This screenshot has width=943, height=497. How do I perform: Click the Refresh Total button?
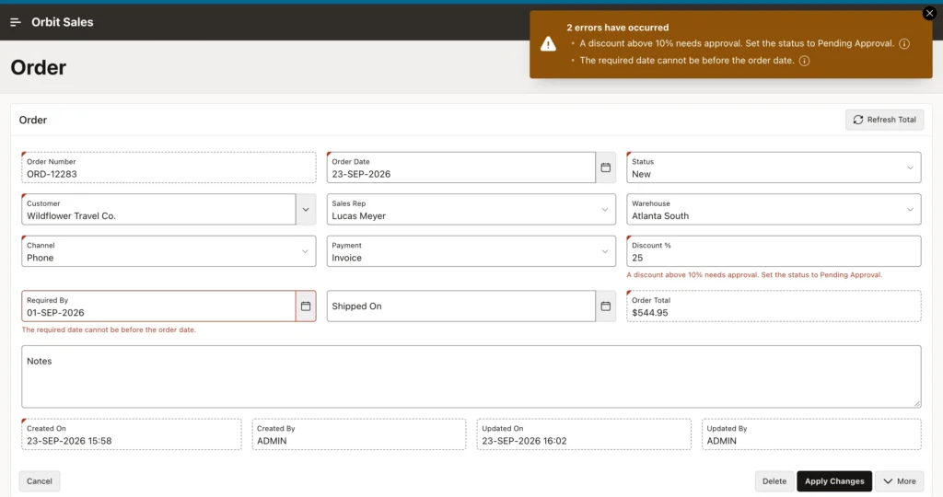pos(885,120)
